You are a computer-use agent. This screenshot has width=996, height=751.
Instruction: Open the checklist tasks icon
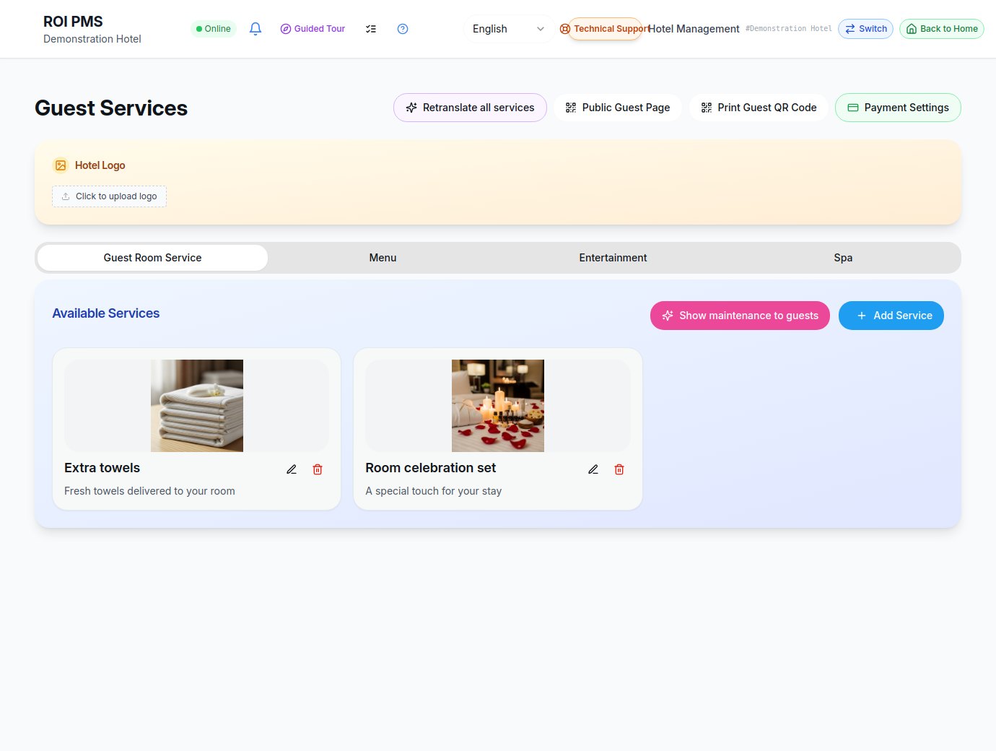(x=371, y=29)
